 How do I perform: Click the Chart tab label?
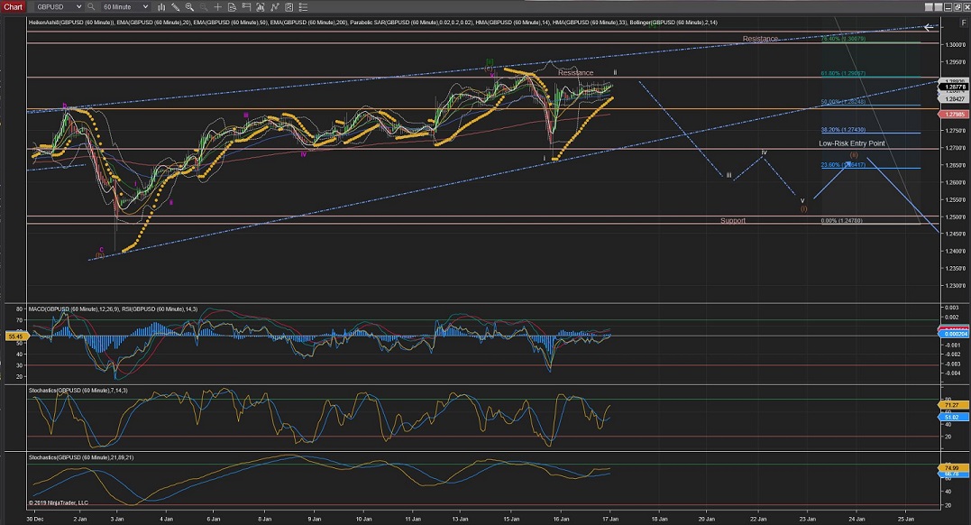tap(14, 6)
